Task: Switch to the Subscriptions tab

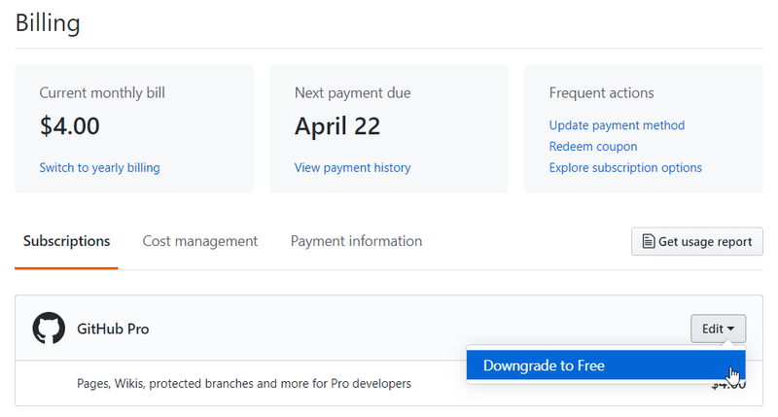Action: 66,241
